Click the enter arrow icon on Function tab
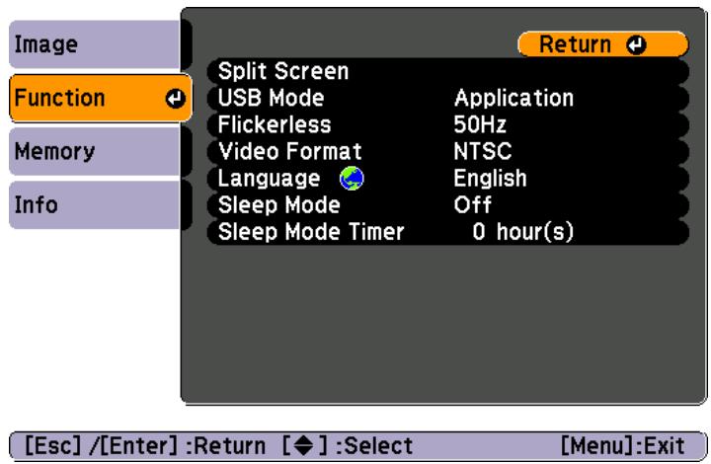 tap(176, 99)
